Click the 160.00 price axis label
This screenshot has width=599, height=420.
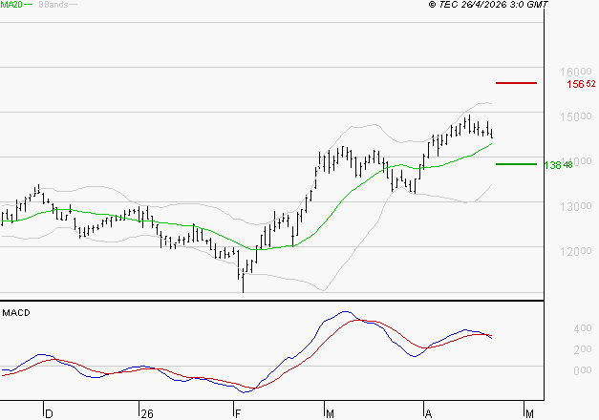[576, 72]
